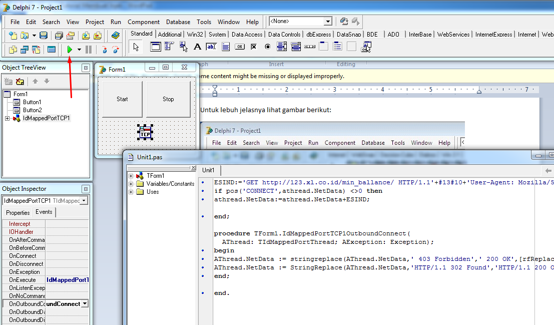This screenshot has width=554, height=325.
Task: Expand IdMappedPortTCP1 node in Object TreeView
Action: pos(7,119)
